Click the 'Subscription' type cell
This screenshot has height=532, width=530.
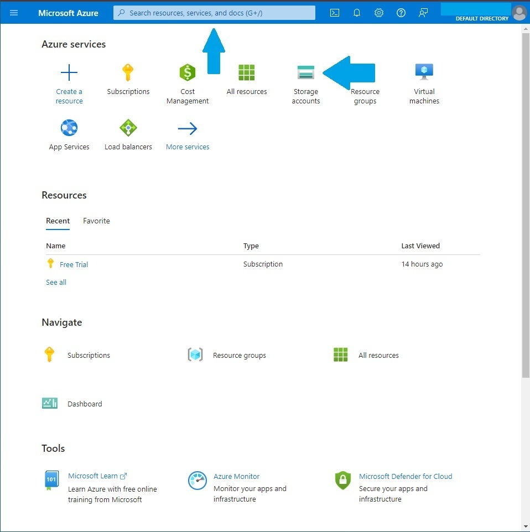(263, 264)
